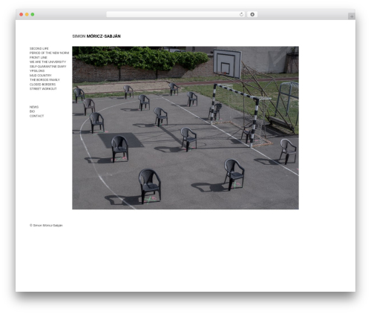Click the Simon Móricz-Sabján site title
This screenshot has width=371, height=314.
point(96,36)
